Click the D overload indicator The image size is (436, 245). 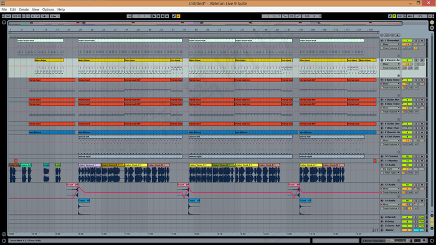(430, 16)
